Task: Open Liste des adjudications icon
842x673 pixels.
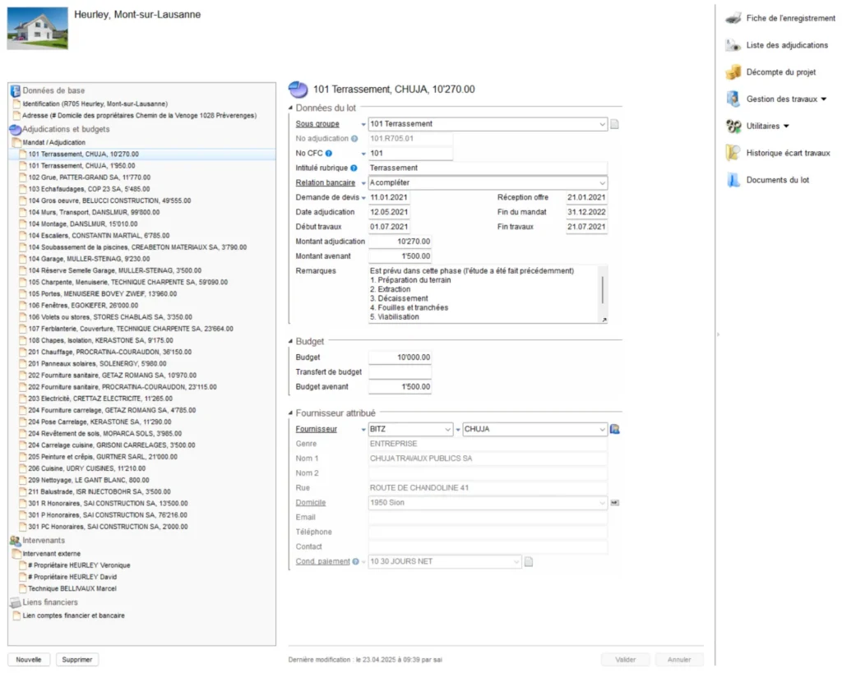Action: [x=733, y=45]
